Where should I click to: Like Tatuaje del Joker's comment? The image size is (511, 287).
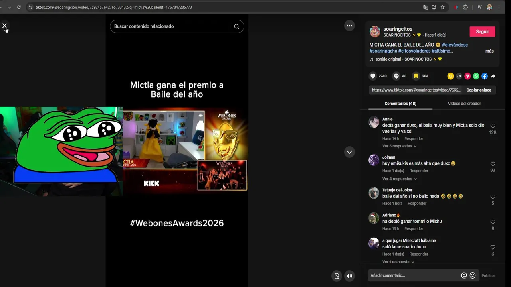point(493,197)
